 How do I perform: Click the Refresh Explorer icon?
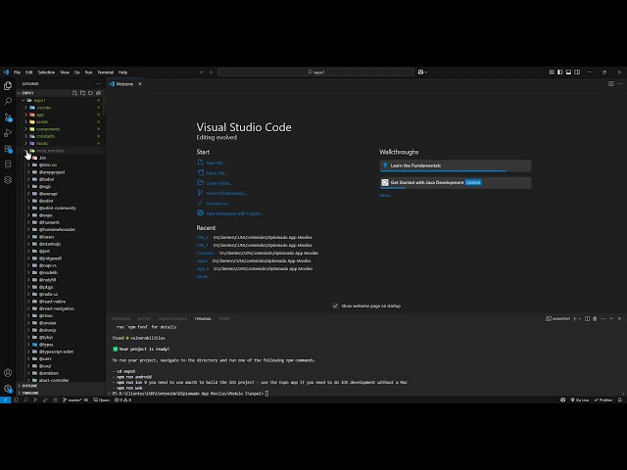pos(90,93)
